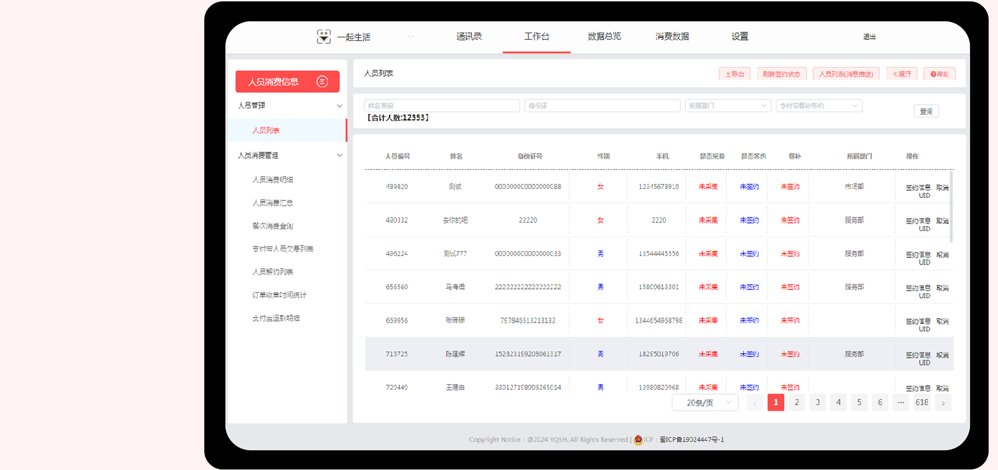Open 支付宝人员欠费列表 in the sidebar
The width and height of the screenshot is (998, 470).
click(x=283, y=248)
